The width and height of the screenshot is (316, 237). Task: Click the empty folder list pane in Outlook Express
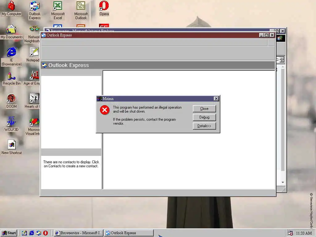tap(71, 112)
